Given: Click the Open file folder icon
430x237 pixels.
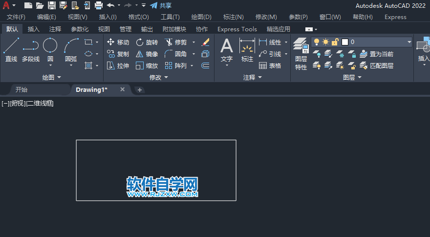Looking at the screenshot, I should click(40, 5).
